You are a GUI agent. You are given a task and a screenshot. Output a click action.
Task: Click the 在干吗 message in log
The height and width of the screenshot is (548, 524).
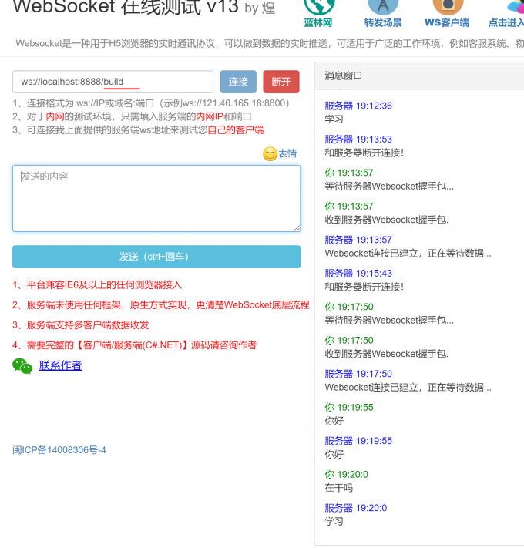339,488
